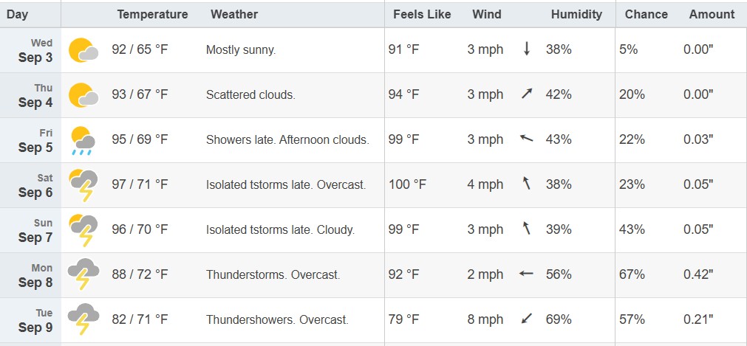This screenshot has width=747, height=346.
Task: Select the Amount column header
Action: (x=712, y=14)
